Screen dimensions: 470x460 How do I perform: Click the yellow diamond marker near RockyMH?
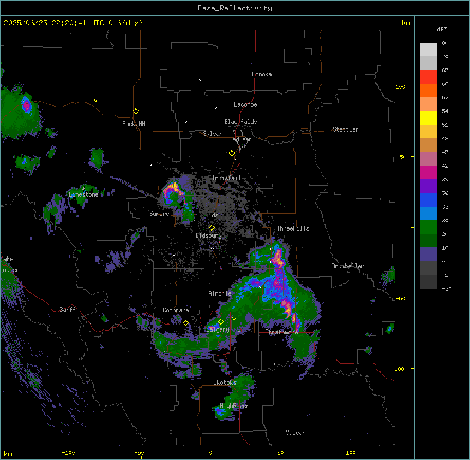(x=136, y=111)
